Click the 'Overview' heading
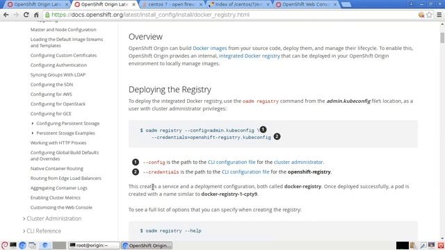This screenshot has height=250, width=445. click(145, 37)
